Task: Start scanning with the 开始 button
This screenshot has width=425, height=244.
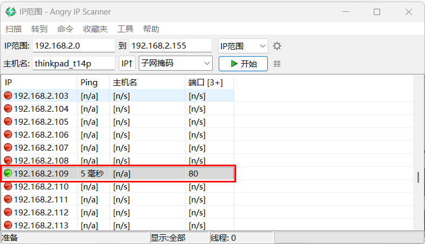Action: 243,64
